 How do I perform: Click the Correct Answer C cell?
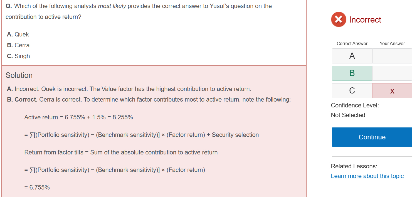click(x=352, y=91)
